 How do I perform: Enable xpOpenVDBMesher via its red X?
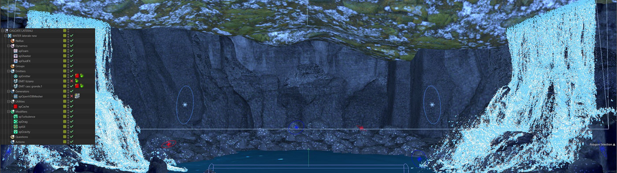[71, 96]
